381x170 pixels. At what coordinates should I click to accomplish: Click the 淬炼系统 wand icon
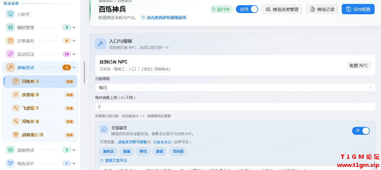[x=16, y=121]
